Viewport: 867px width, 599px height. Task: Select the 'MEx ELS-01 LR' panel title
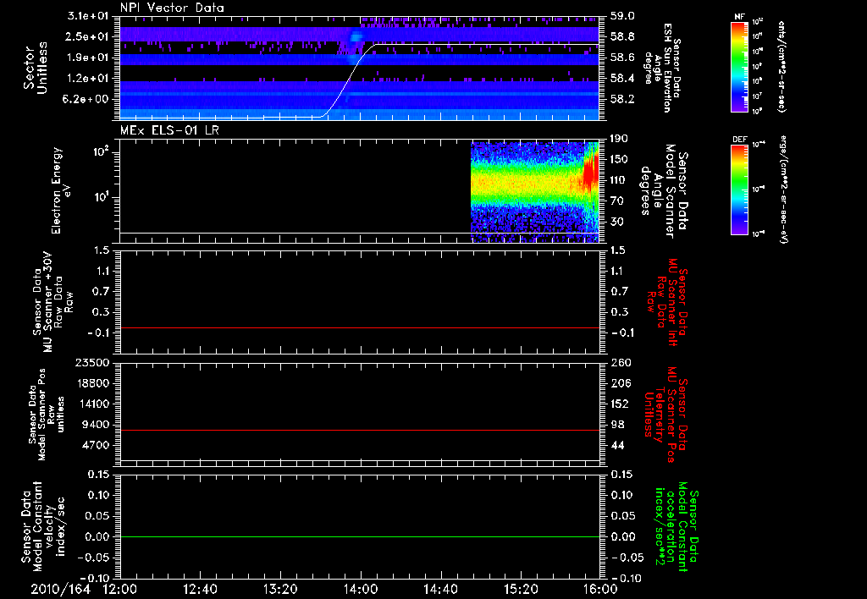coord(169,130)
